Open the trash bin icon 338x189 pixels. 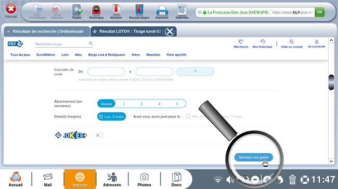pyautogui.click(x=292, y=180)
